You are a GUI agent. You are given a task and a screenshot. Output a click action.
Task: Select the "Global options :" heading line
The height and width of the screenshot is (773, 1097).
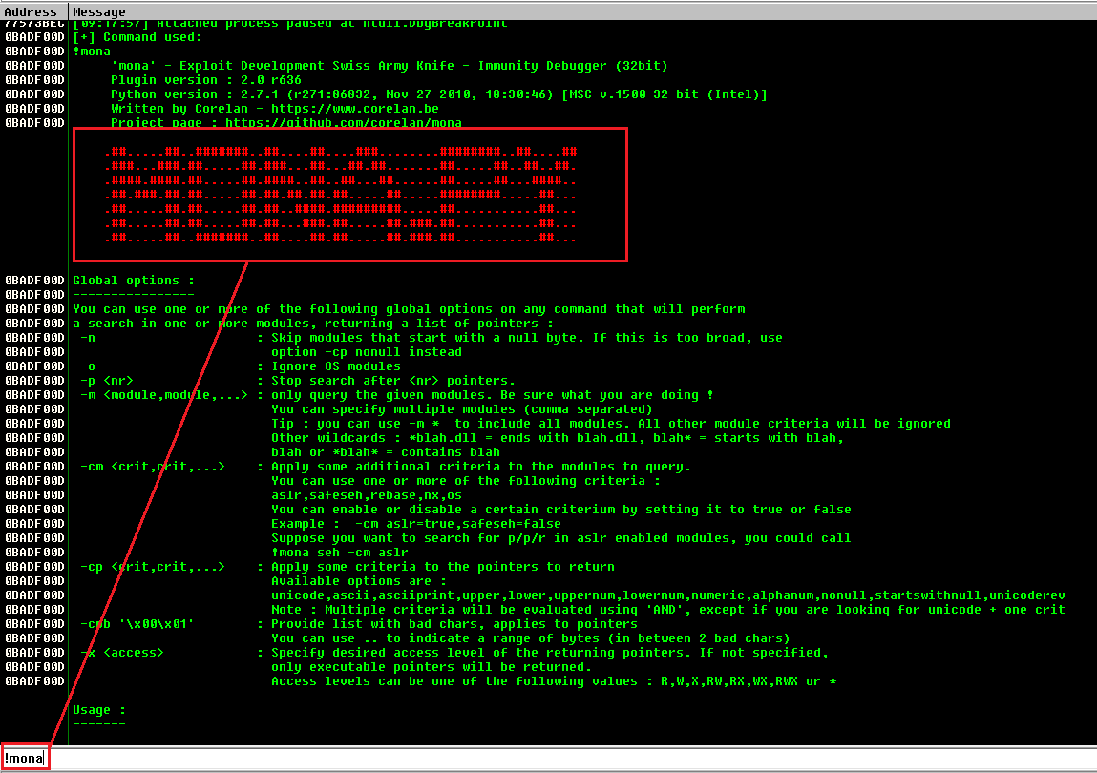[134, 281]
